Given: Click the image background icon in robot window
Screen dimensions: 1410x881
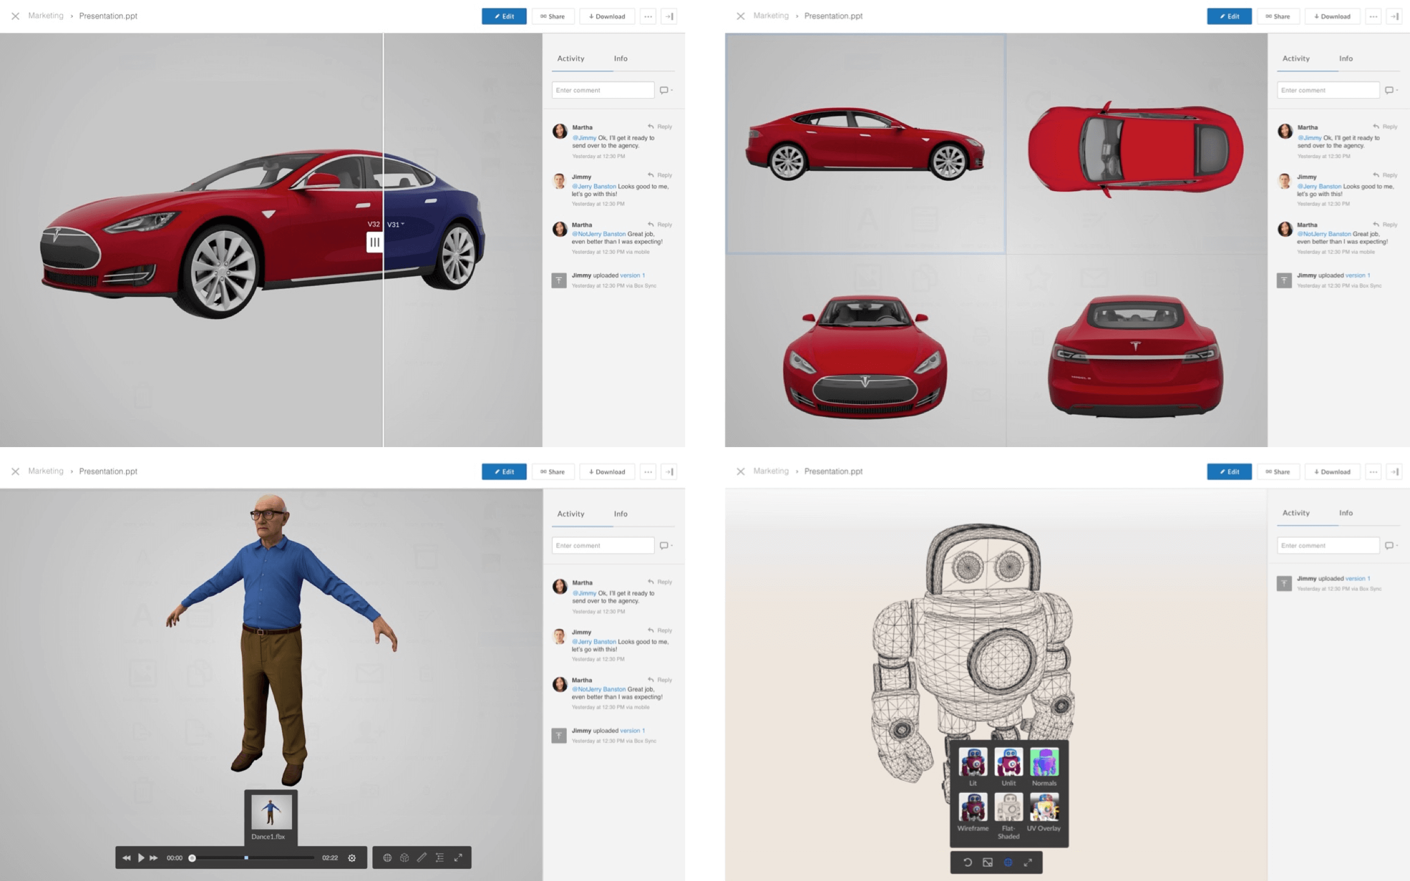Looking at the screenshot, I should tap(988, 862).
